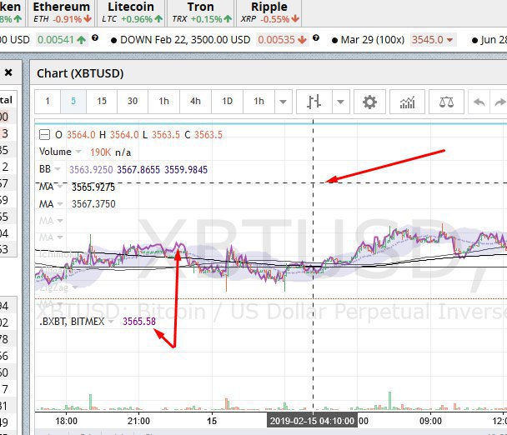
Task: Click the undo arrow icon
Action: point(479,102)
